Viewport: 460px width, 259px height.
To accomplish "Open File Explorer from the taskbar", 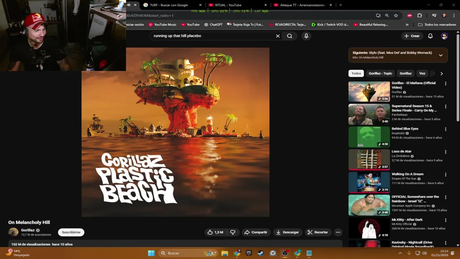I will (225, 253).
